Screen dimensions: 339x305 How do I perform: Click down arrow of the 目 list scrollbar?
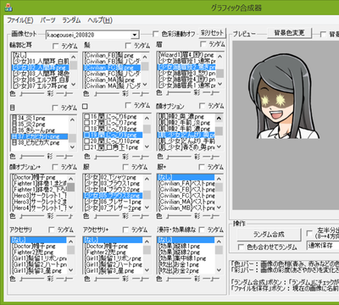(72, 147)
